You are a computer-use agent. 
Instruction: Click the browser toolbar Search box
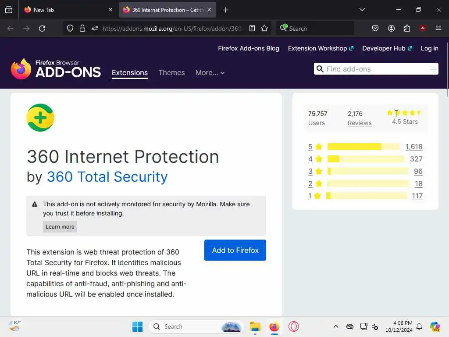pyautogui.click(x=315, y=29)
